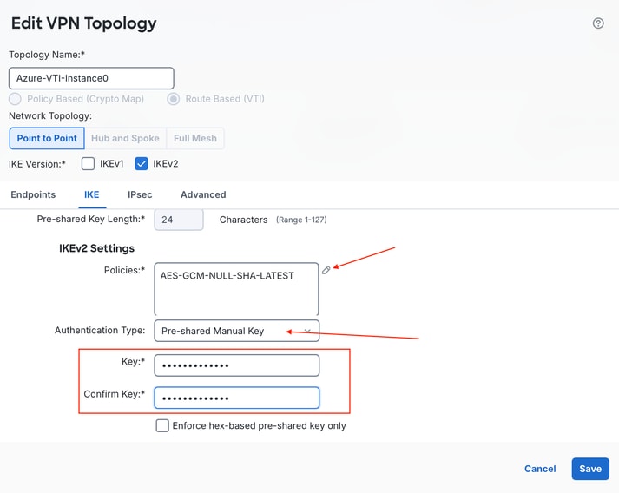619x493 pixels.
Task: Choose Full Mesh topology
Action: [x=195, y=138]
